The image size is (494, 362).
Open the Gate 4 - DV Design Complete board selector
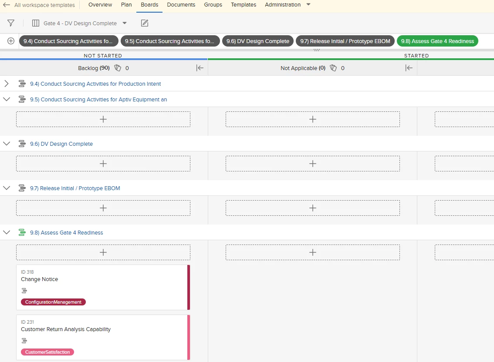(85, 23)
